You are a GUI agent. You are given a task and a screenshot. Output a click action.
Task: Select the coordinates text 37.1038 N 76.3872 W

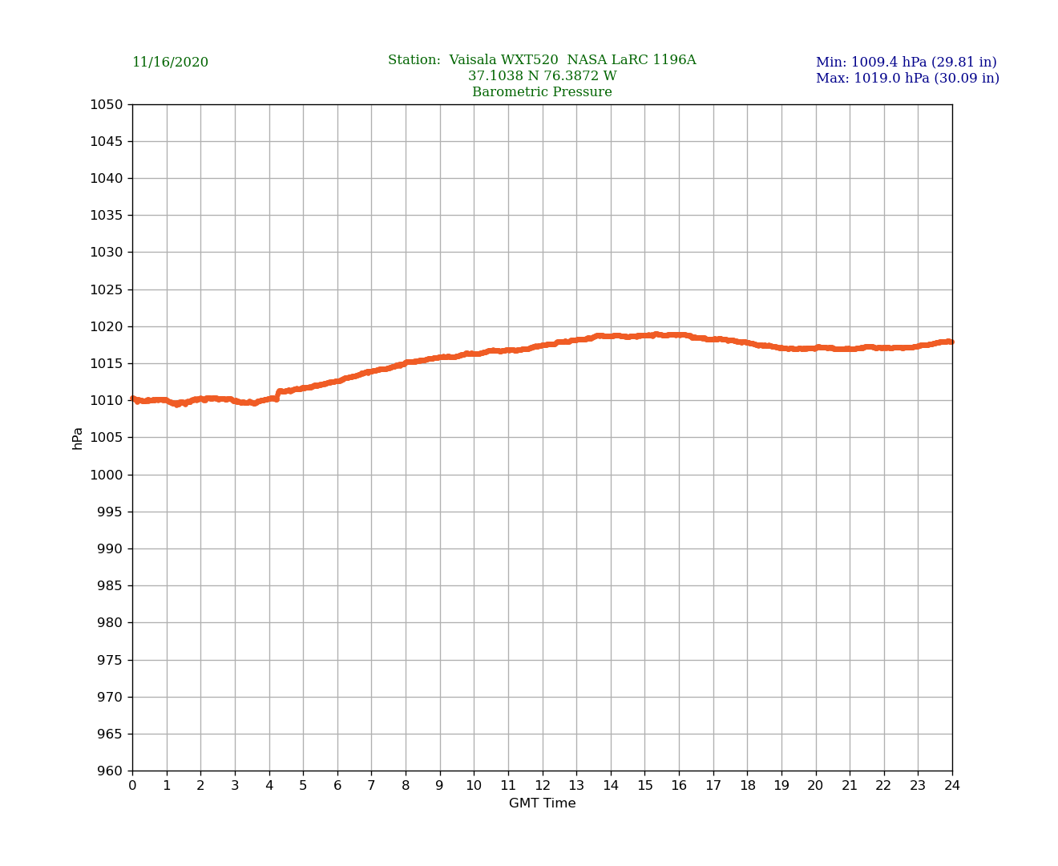tap(542, 76)
